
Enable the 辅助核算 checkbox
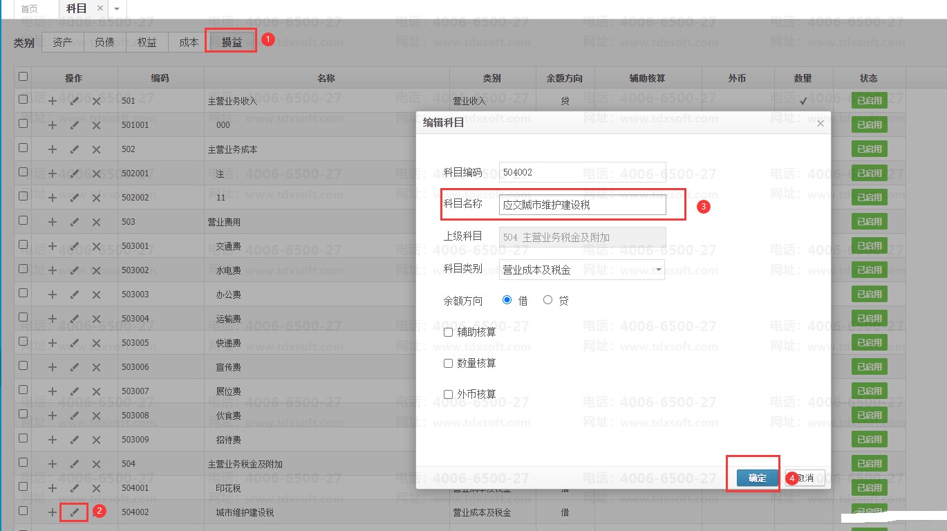tap(449, 332)
